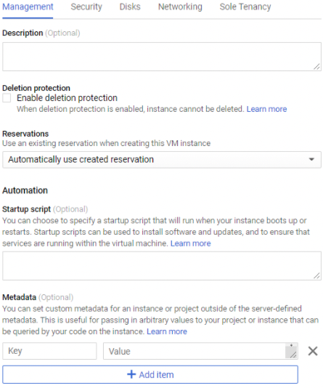This screenshot has width=323, height=388.
Task: Open the Disks tab
Action: [x=130, y=7]
